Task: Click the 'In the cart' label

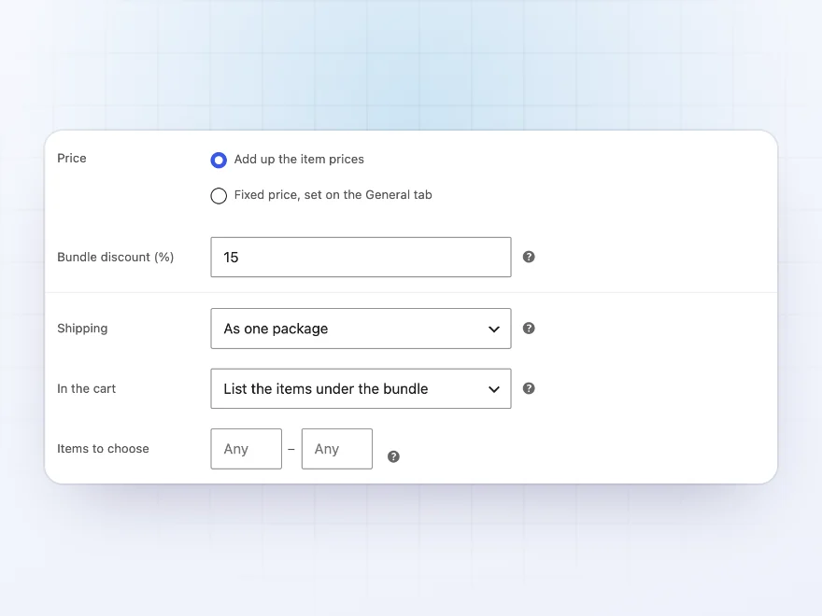Action: pyautogui.click(x=87, y=388)
